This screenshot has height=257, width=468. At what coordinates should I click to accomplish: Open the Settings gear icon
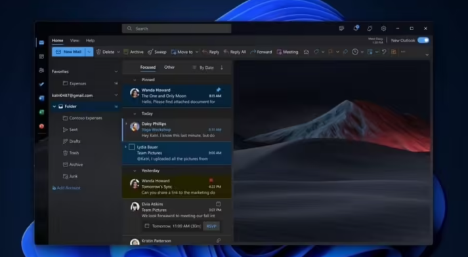[x=383, y=29]
